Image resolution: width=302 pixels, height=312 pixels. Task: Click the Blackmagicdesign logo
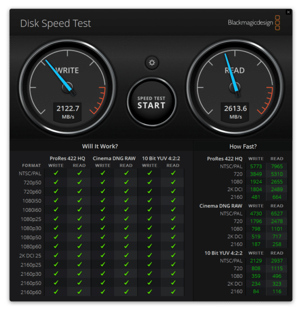[254, 23]
